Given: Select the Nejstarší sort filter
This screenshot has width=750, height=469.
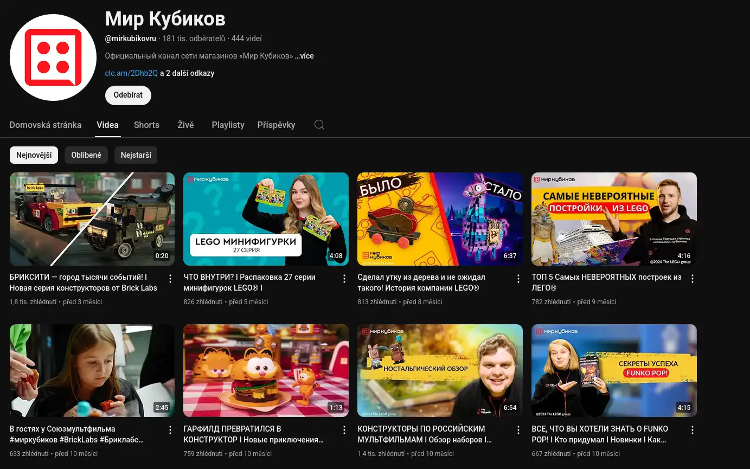Looking at the screenshot, I should point(136,155).
